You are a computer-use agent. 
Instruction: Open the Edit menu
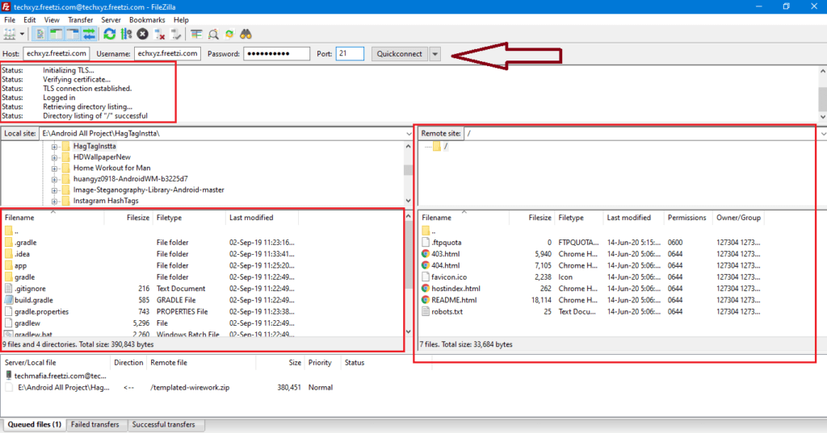click(x=30, y=20)
